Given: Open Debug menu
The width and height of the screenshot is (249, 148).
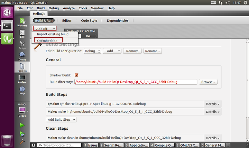Looking at the screenshot, I should tap(54, 8).
